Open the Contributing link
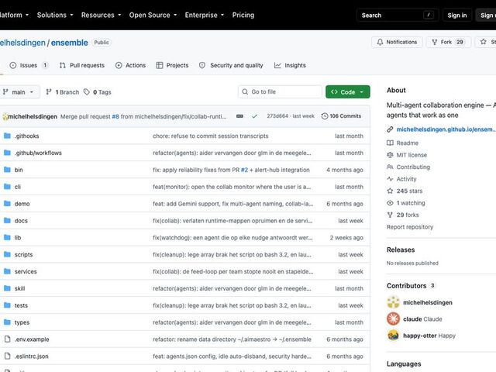Image resolution: width=496 pixels, height=372 pixels. pos(413,167)
